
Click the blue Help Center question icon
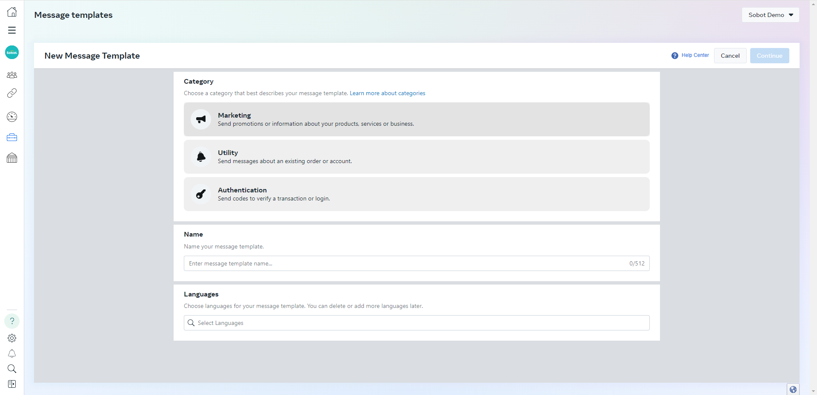(675, 56)
